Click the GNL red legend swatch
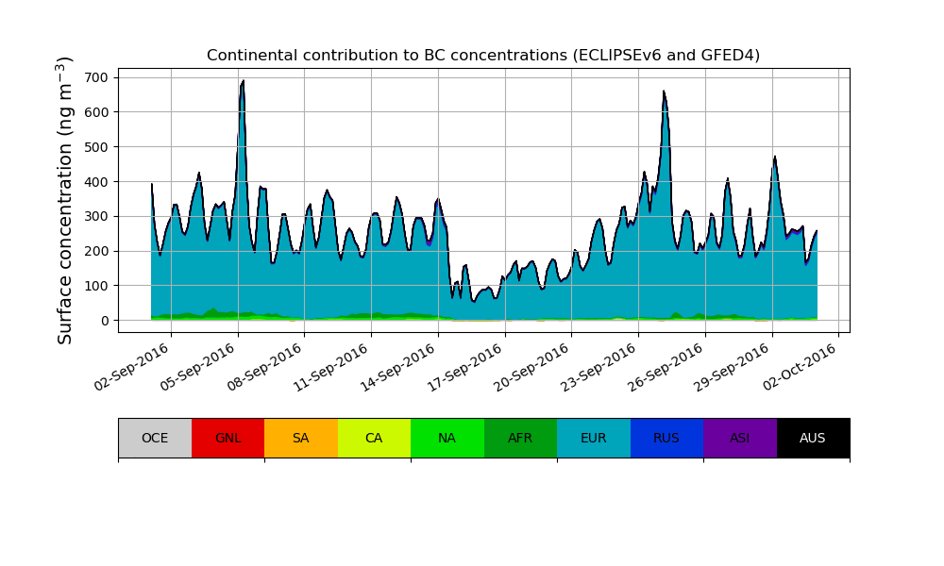 pyautogui.click(x=228, y=438)
